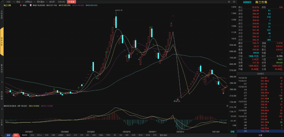Select the KDJ indicator tab
Image resolution: width=284 pixels, height=137 pixels.
[x=32, y=135]
